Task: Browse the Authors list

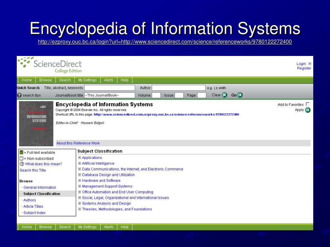Action: click(x=30, y=200)
